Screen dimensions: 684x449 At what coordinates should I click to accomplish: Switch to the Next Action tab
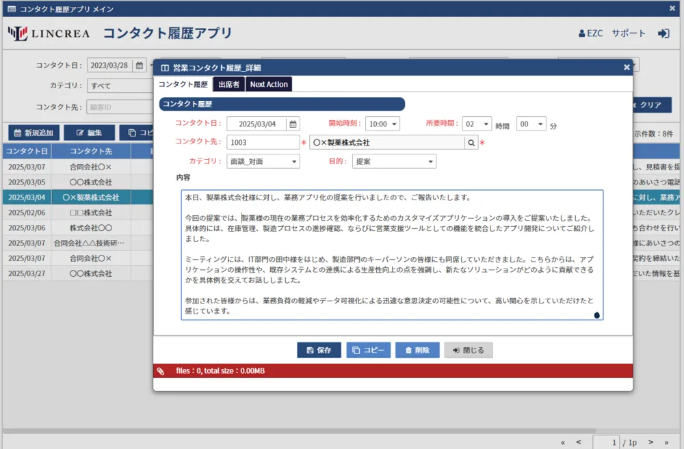coord(269,84)
